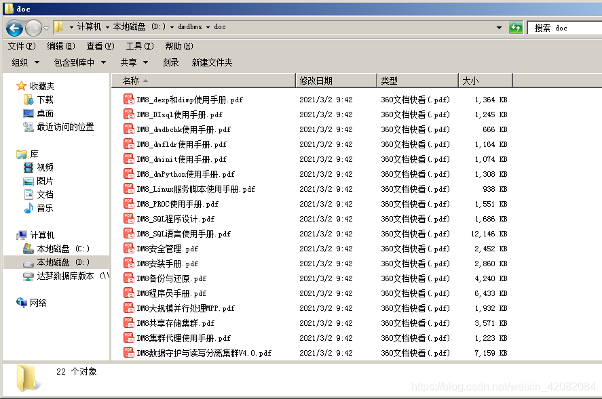
Task: Open the 编辑(E) menu
Action: tap(61, 46)
